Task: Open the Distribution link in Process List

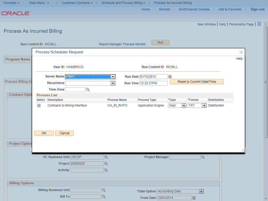Action: [216, 106]
